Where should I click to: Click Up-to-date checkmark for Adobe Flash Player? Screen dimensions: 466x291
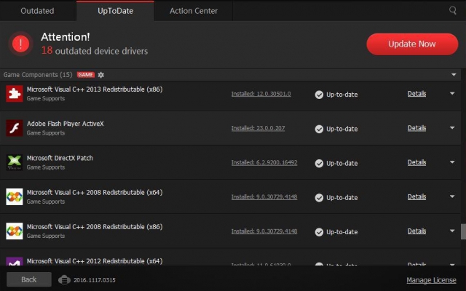(319, 129)
